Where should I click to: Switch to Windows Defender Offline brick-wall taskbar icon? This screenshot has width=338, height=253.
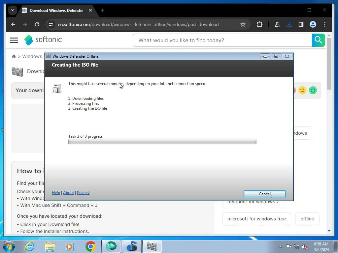(x=152, y=246)
